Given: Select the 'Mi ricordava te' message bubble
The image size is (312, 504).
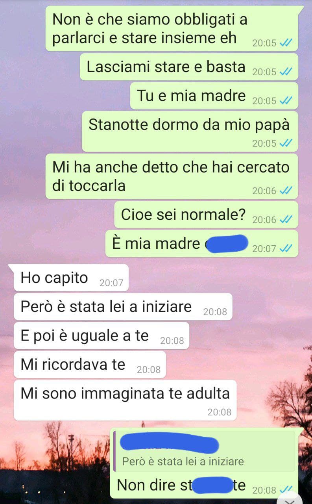Looking at the screenshot, I should 90,365.
